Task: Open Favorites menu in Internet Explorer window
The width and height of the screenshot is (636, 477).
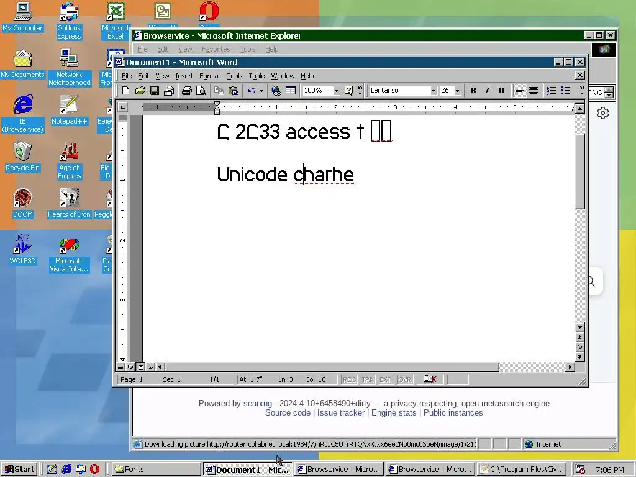Action: tap(216, 49)
